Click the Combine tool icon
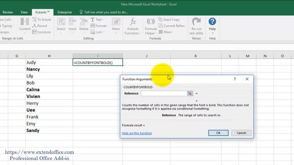294x165 pixels. click(x=34, y=32)
